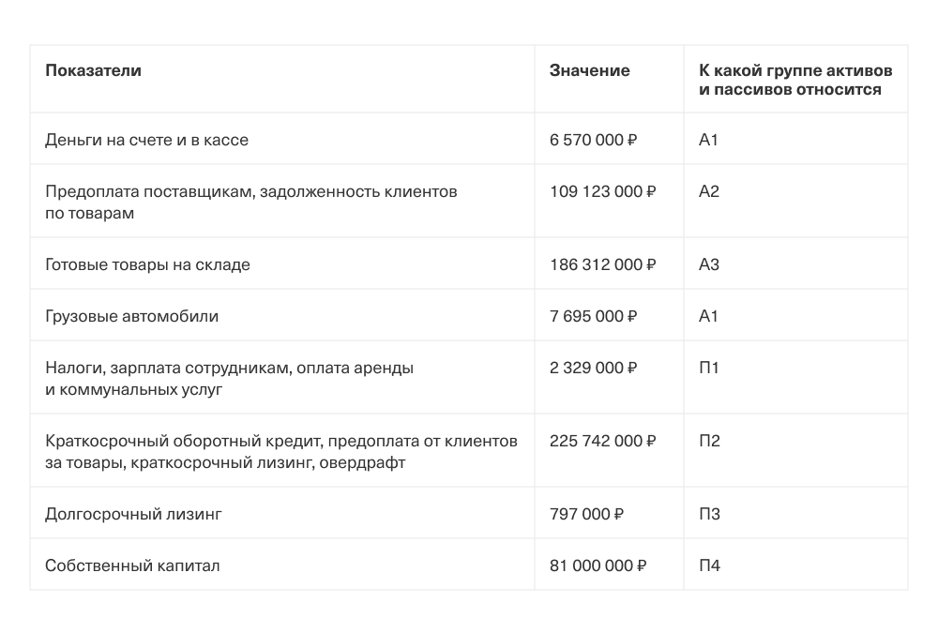Image resolution: width=938 pixels, height=633 pixels.
Task: Click the 7 695 000 ₽ value
Action: point(593,316)
